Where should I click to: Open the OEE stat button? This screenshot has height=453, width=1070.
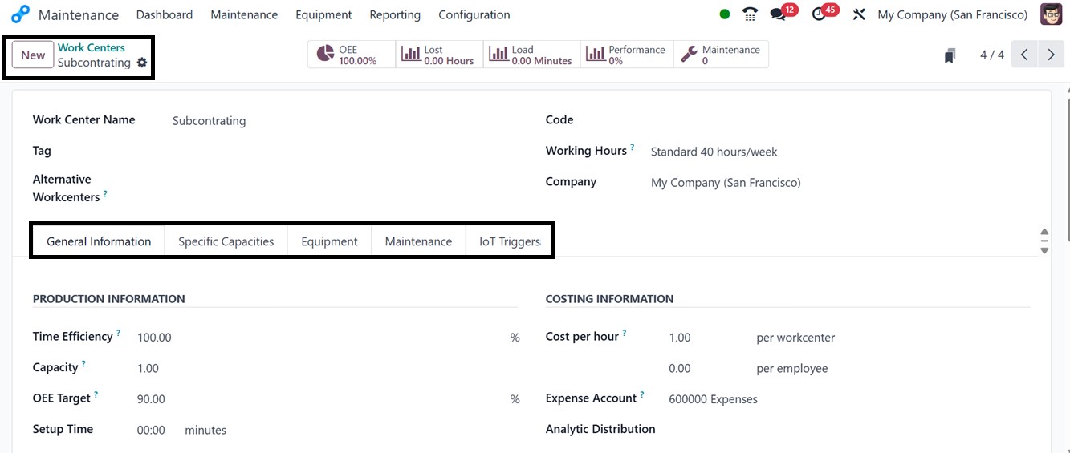[x=352, y=55]
